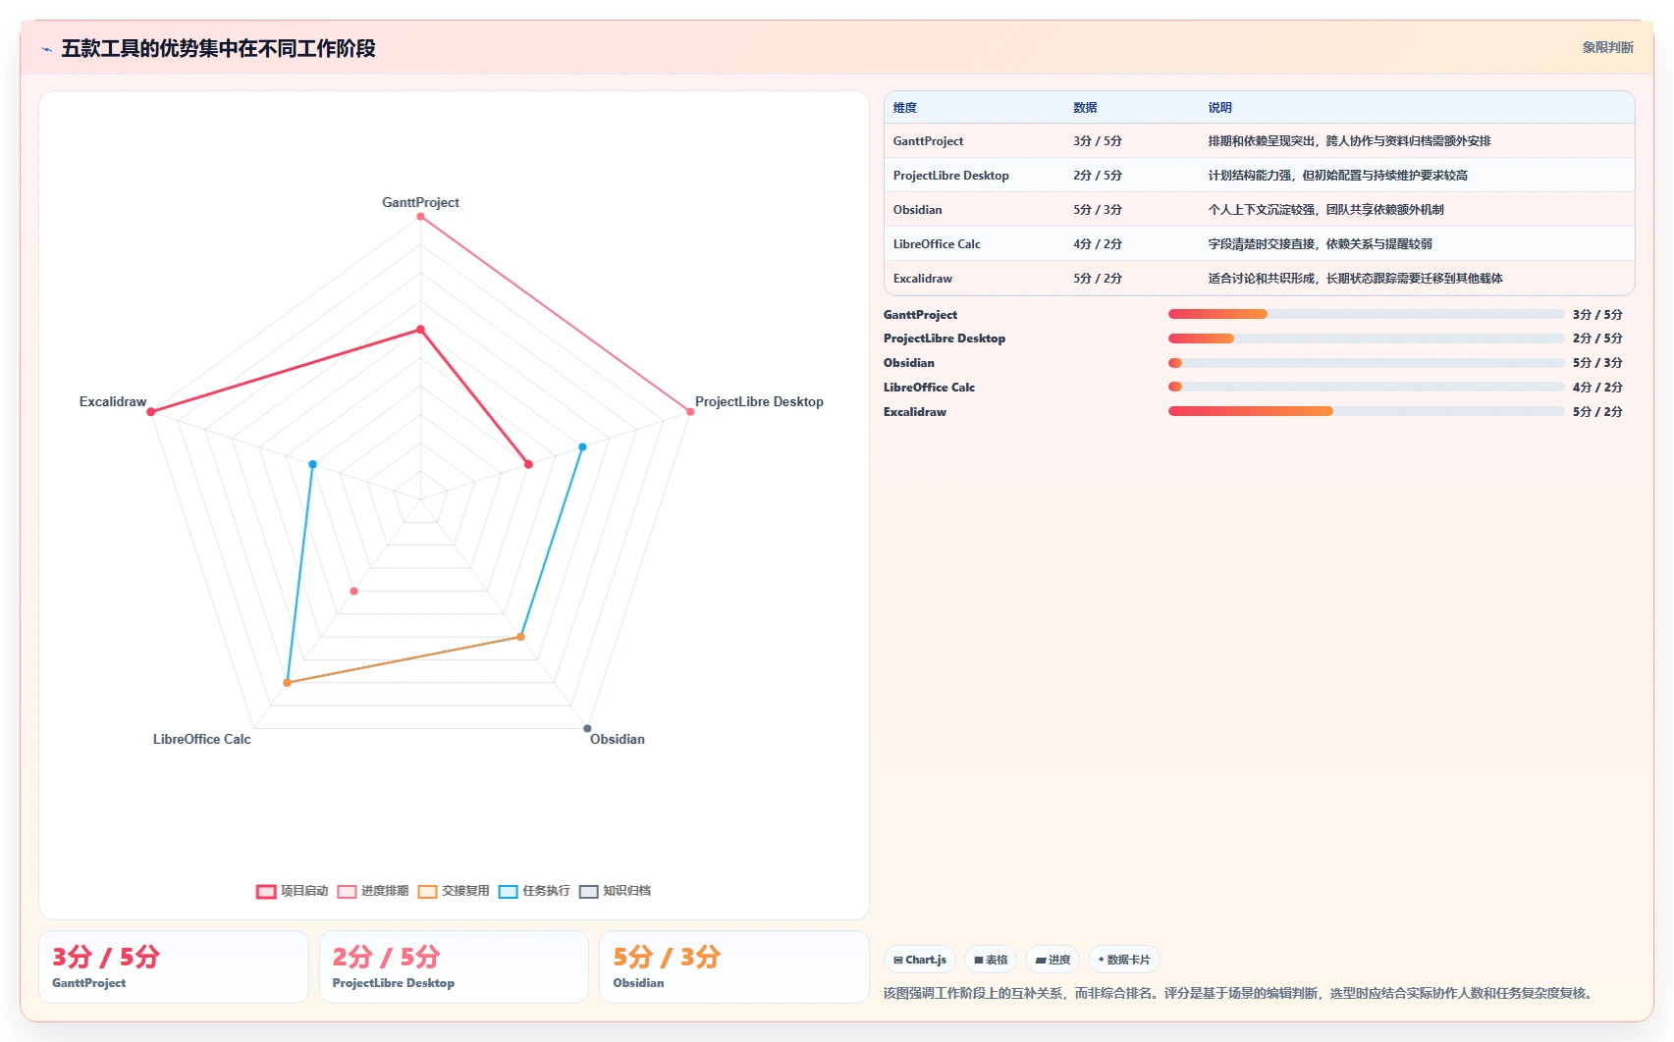Click the ProjectLibre Desktop radar axis label
This screenshot has width=1674, height=1042.
coord(759,401)
